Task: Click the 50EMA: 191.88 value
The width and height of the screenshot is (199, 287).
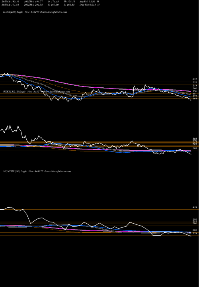Action: (10, 5)
